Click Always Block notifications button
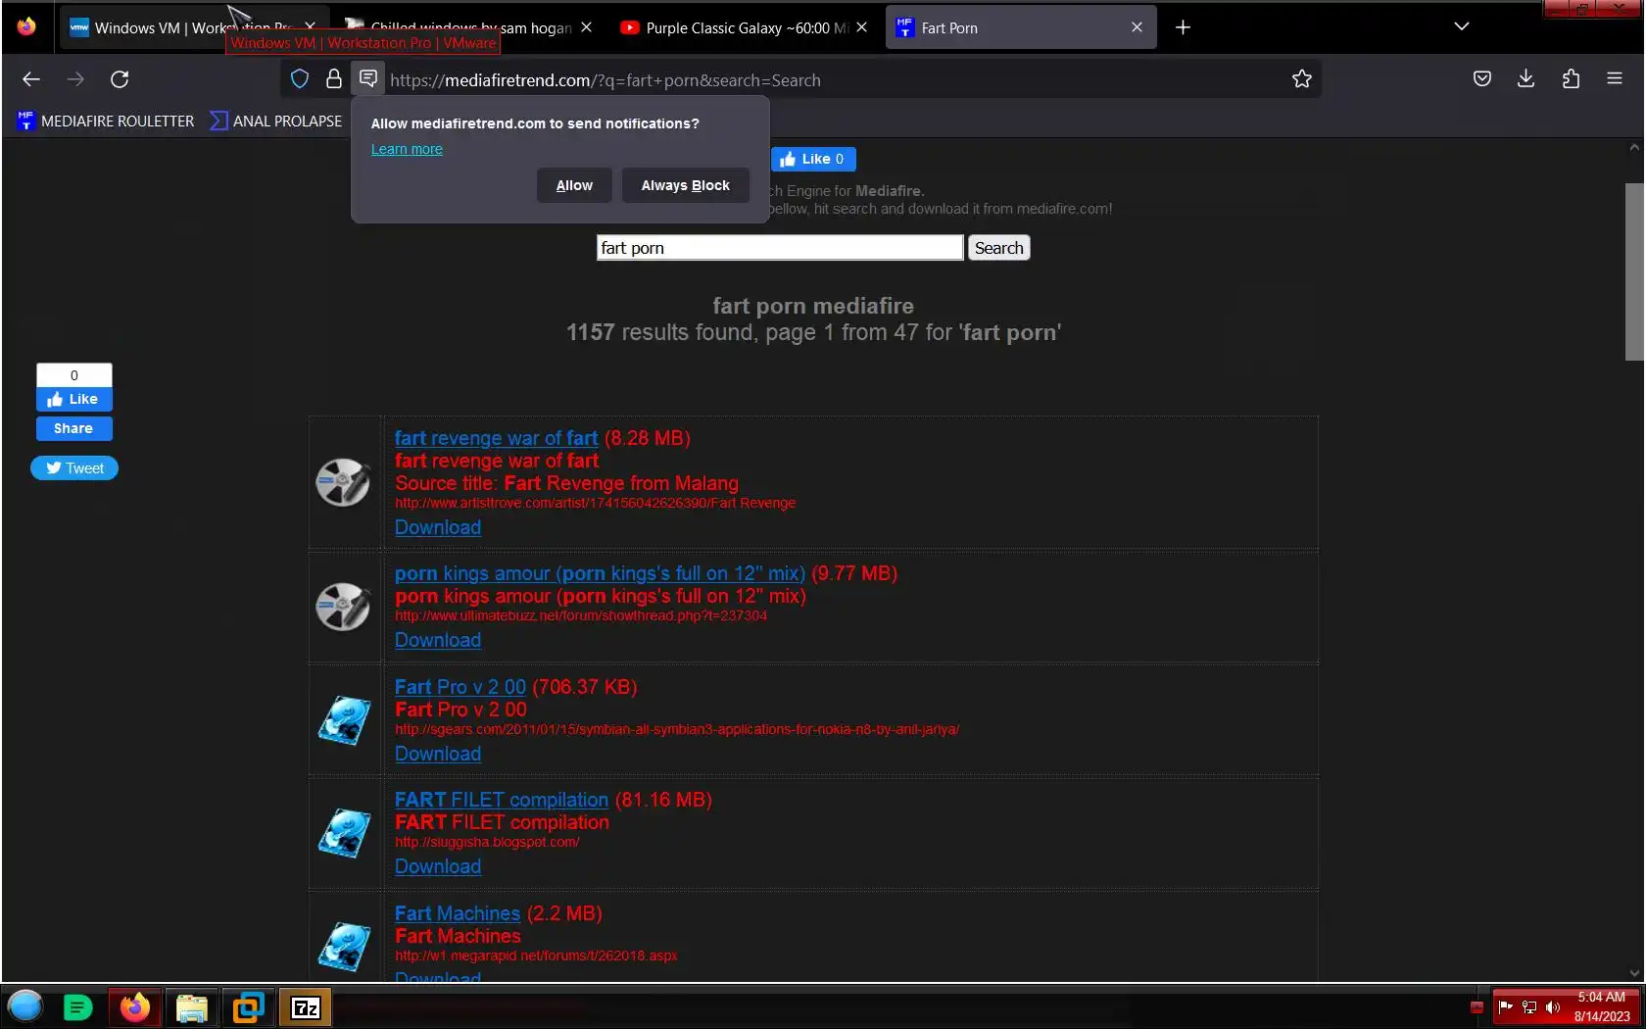This screenshot has width=1646, height=1029. [685, 185]
